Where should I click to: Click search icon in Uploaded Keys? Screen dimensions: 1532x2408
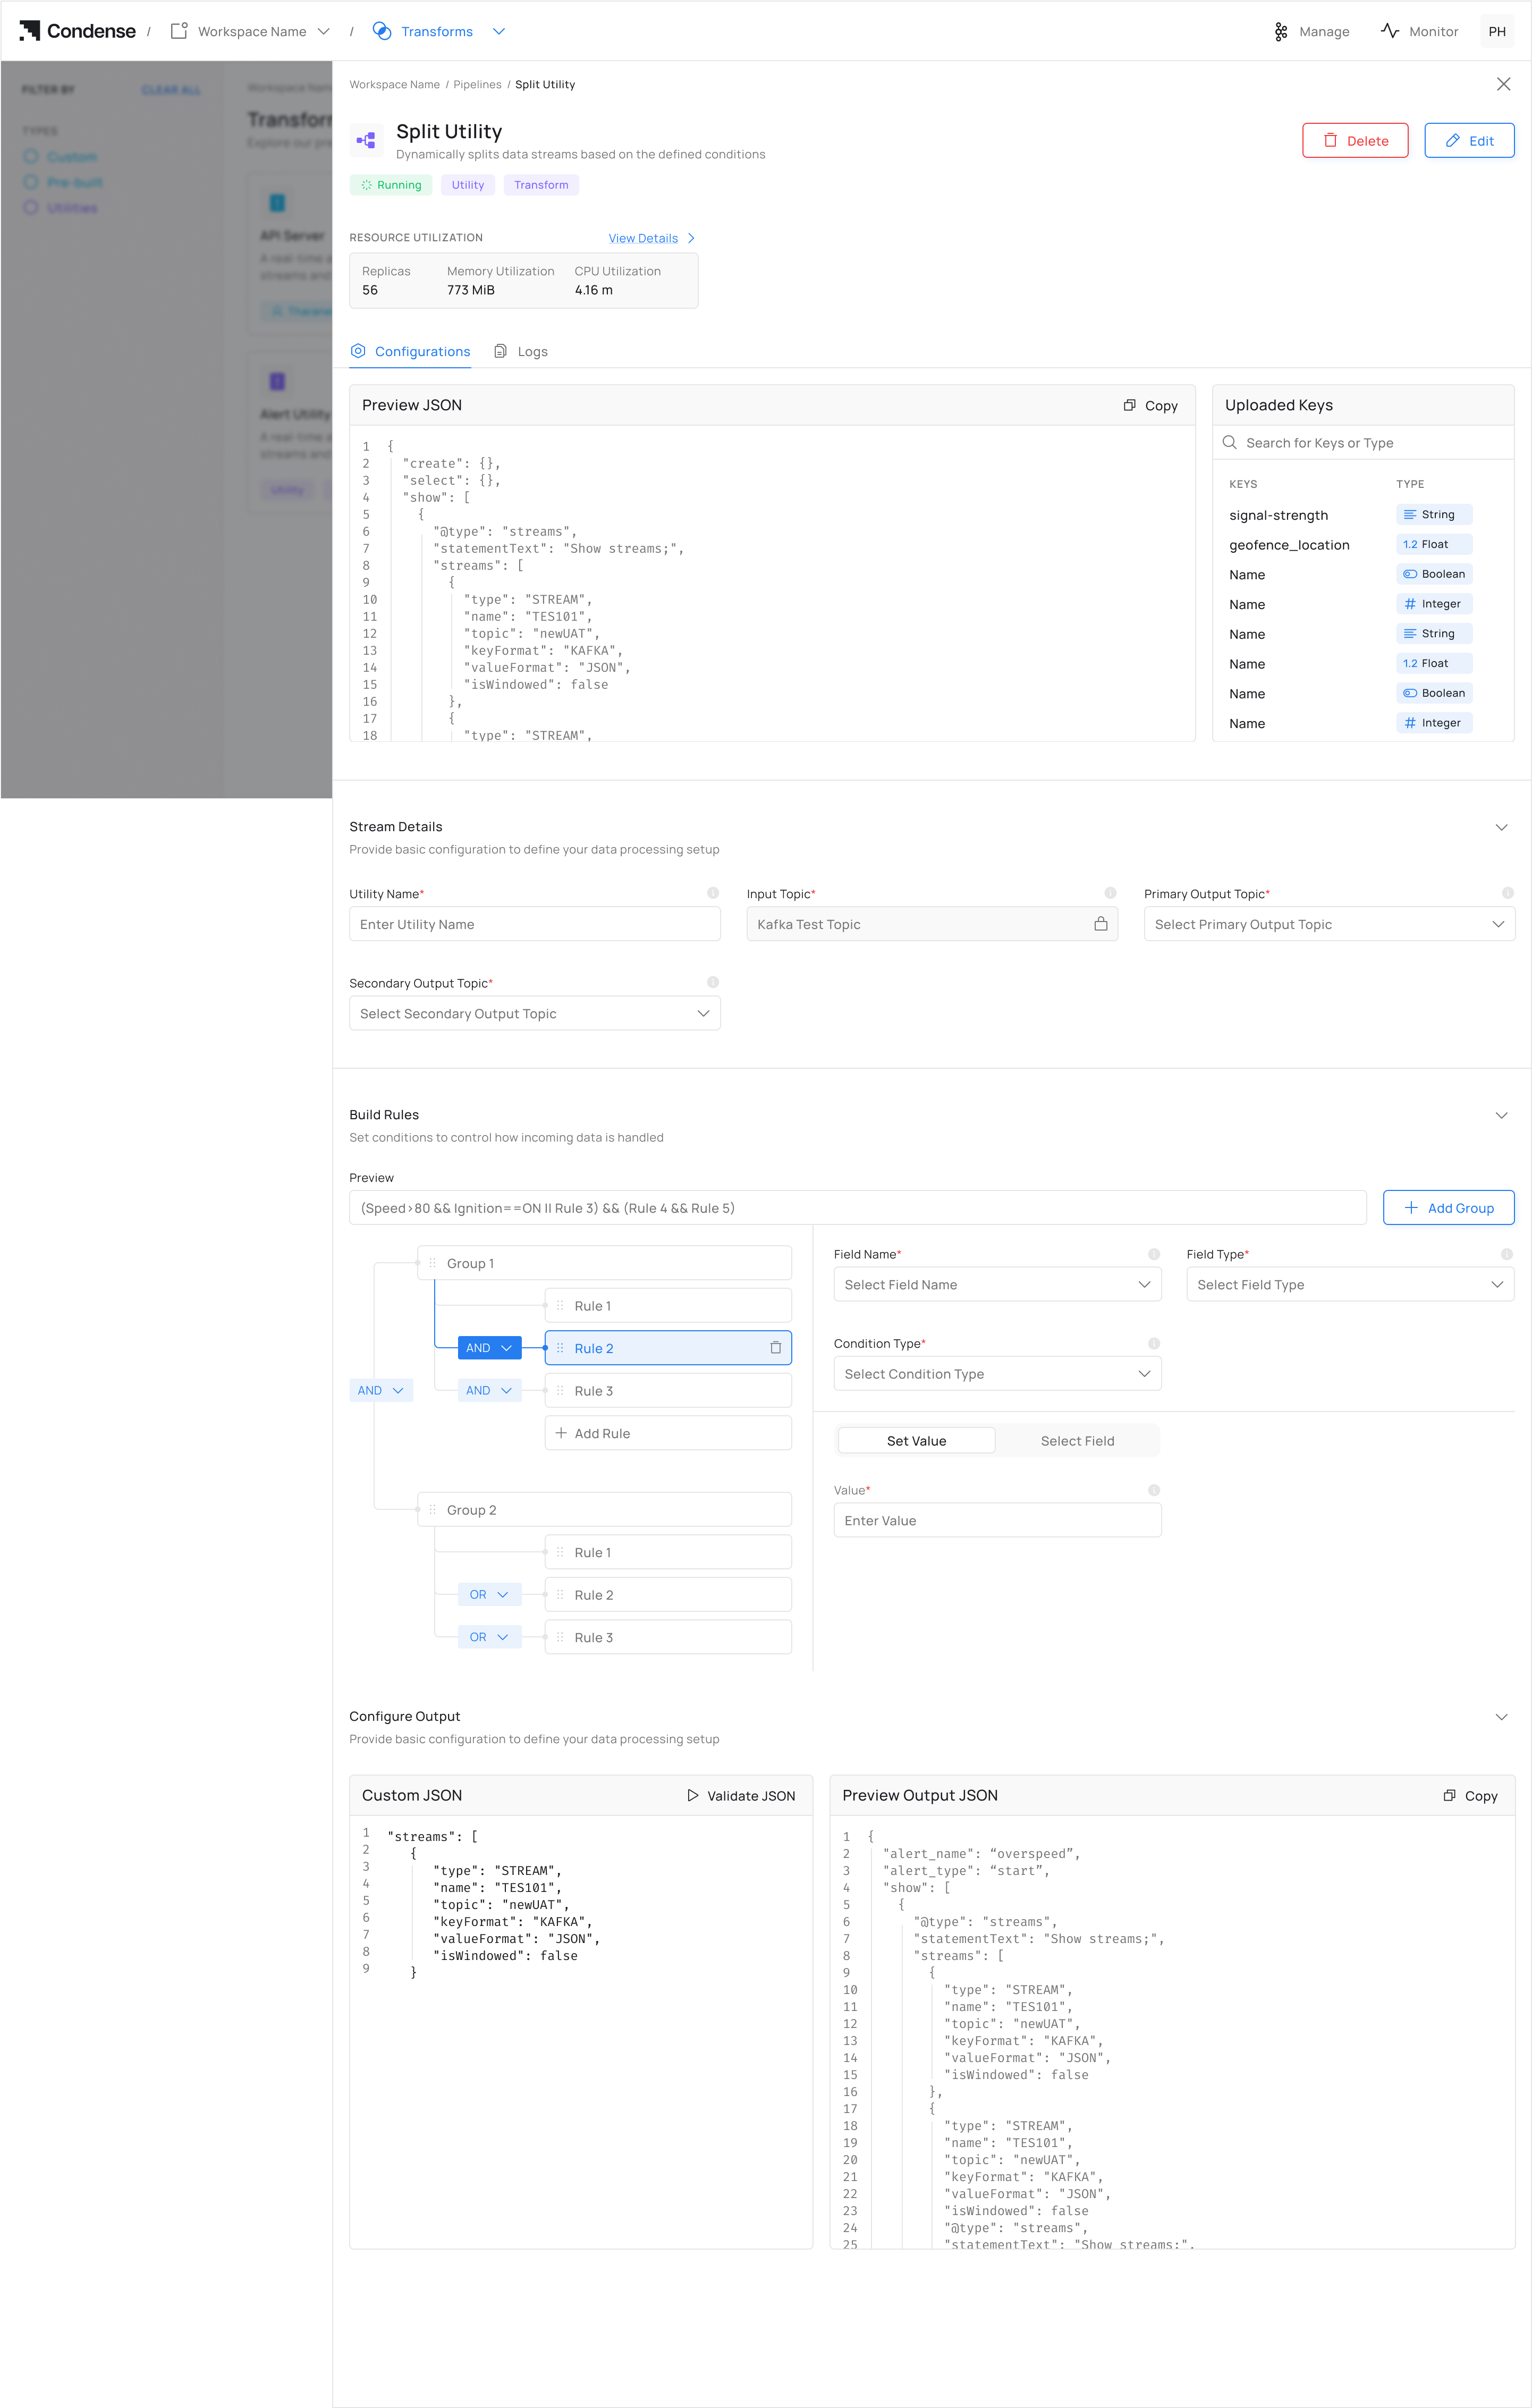point(1229,442)
